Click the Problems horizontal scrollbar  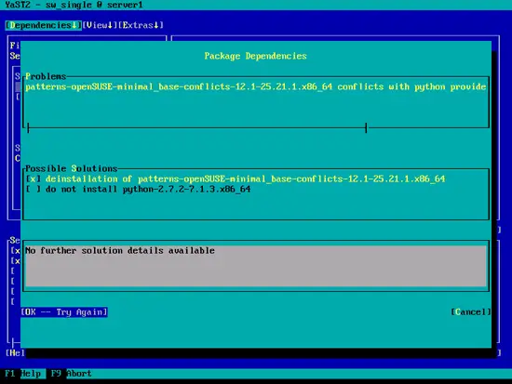pos(197,128)
